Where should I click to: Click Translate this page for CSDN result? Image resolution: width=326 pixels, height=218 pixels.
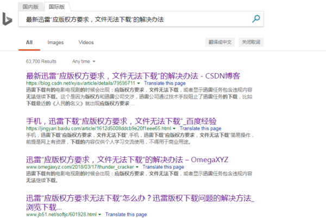[x=165, y=83]
